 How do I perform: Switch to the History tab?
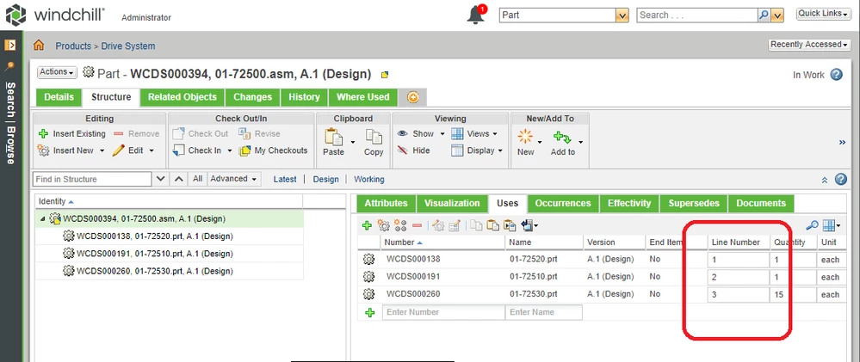tap(304, 97)
